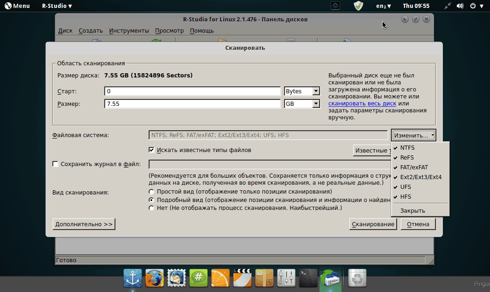Launch Firefox from the dock
The image size is (490, 292).
pos(154,278)
